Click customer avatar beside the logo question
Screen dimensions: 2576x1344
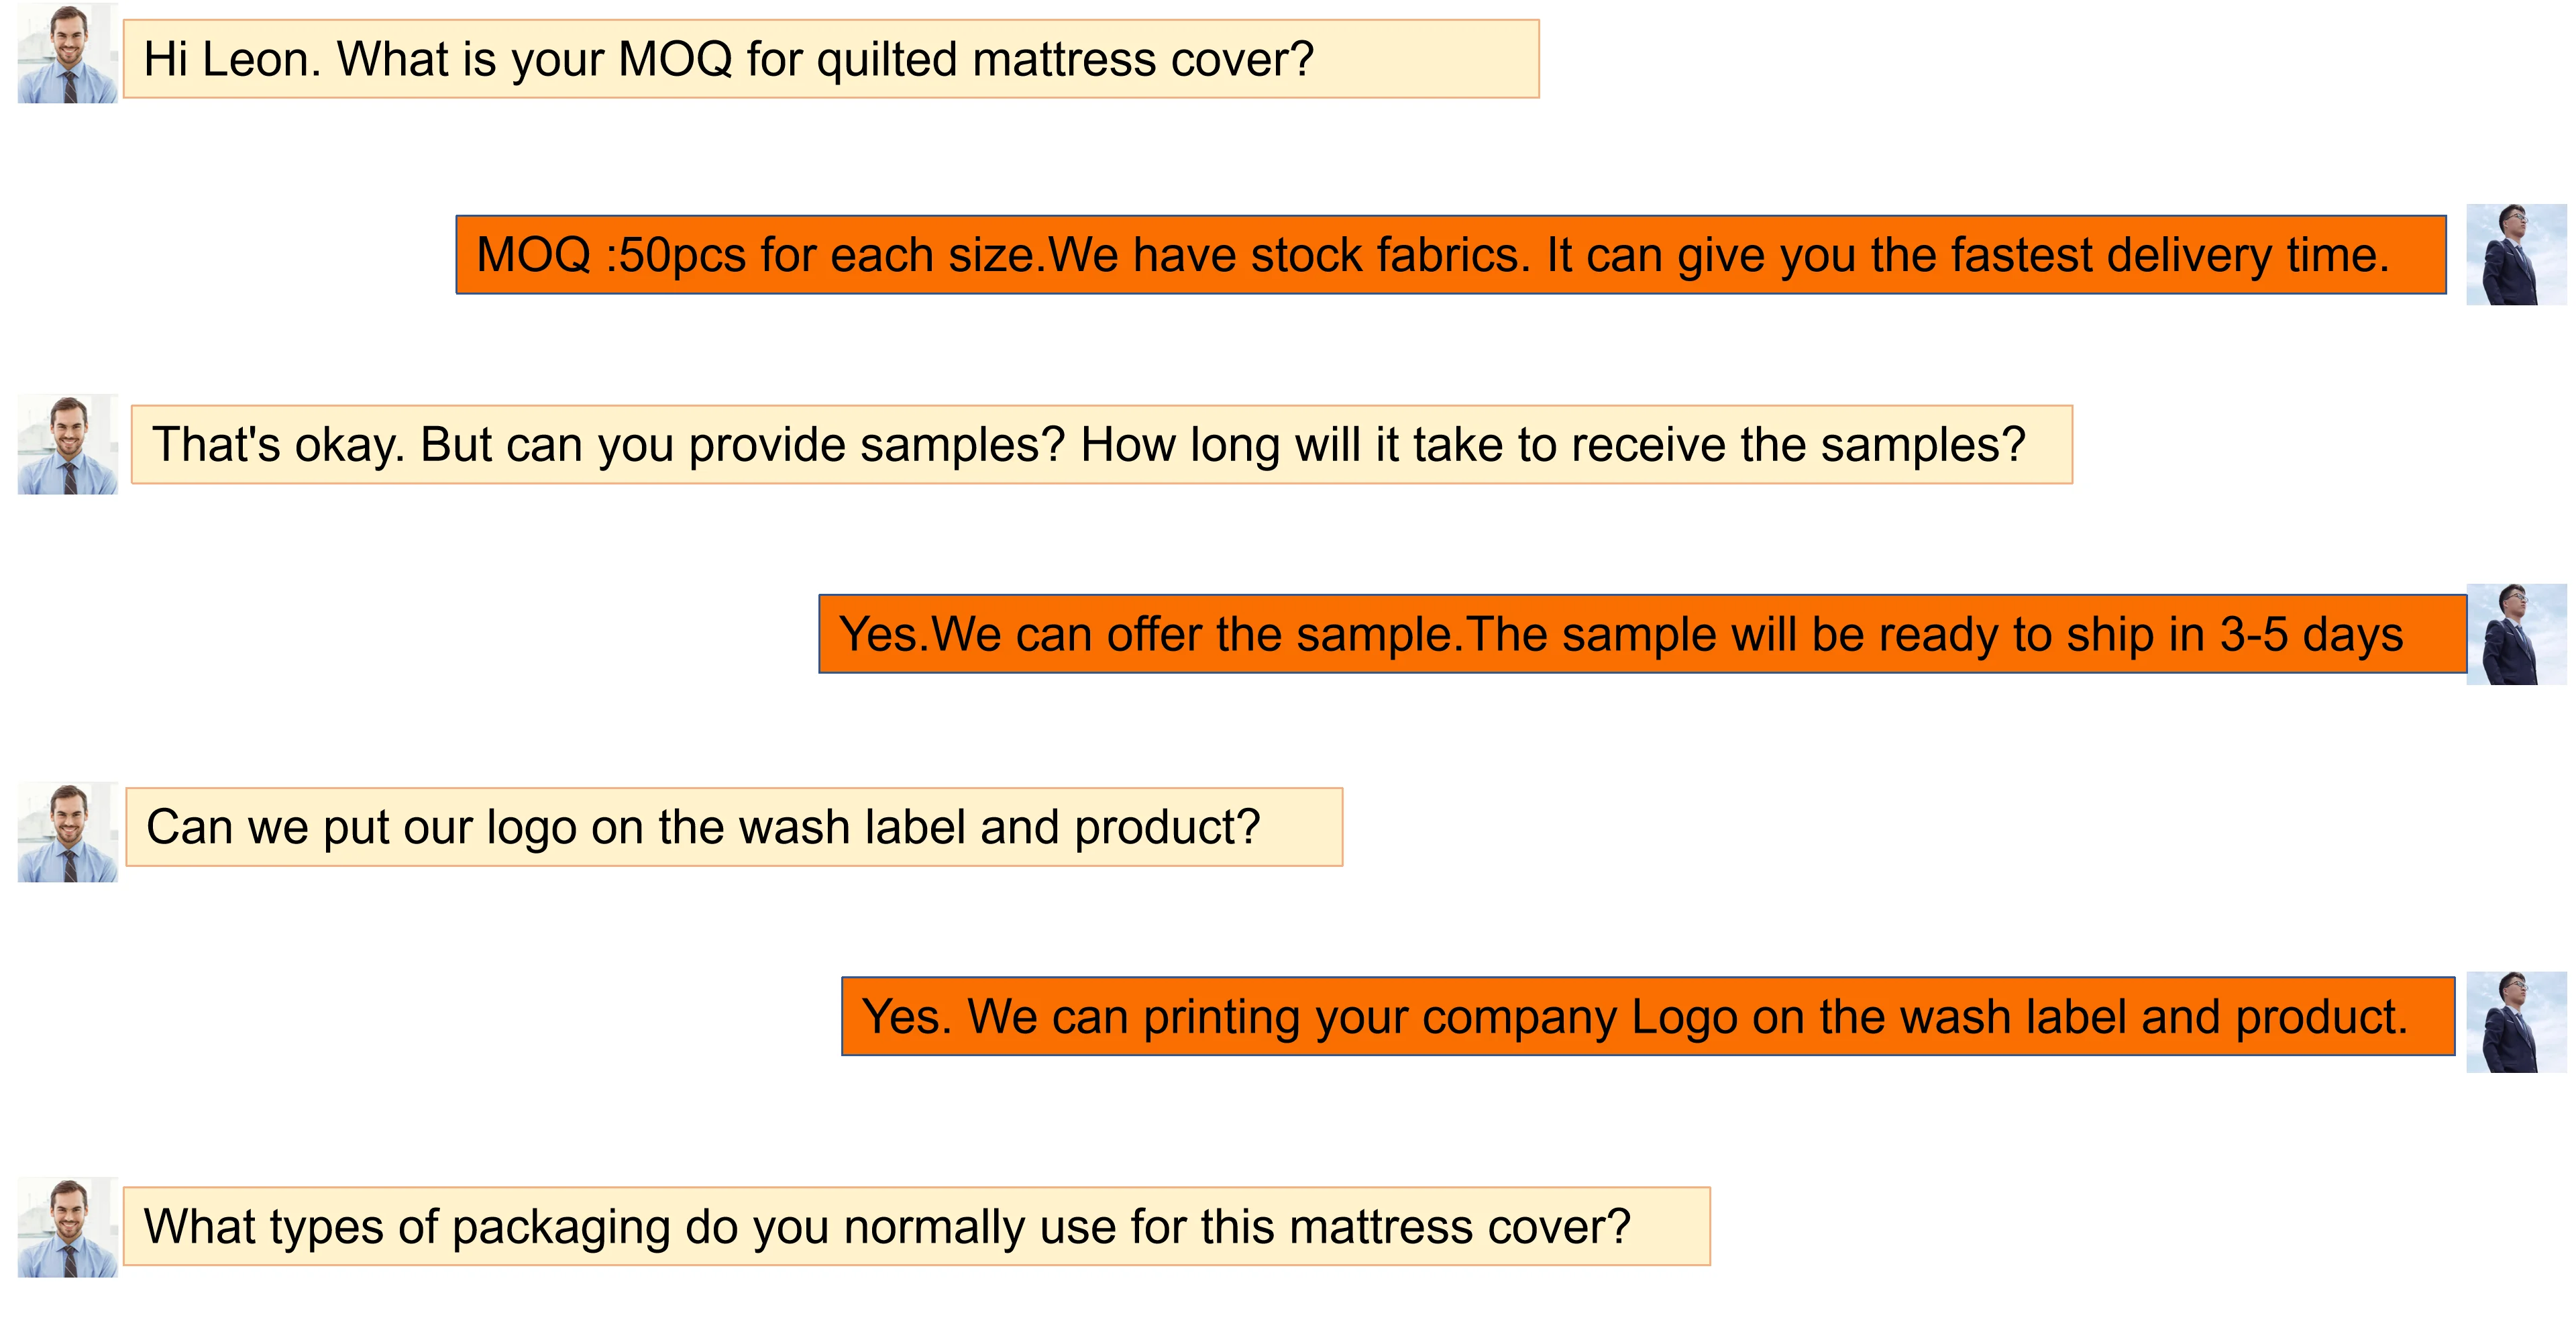tap(68, 832)
